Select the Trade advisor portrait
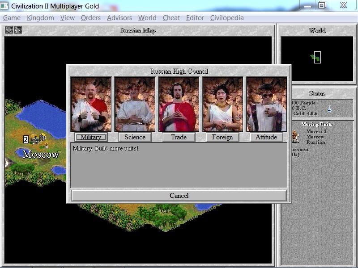Viewport: 358px width, 268px height. [x=179, y=104]
